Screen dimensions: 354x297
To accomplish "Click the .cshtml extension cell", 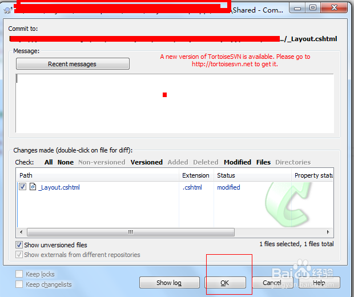I will tap(192, 187).
